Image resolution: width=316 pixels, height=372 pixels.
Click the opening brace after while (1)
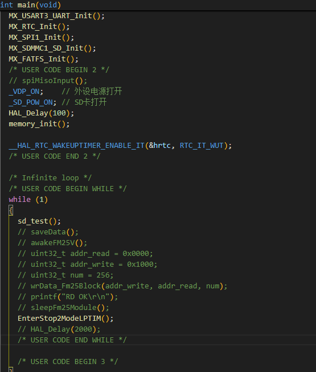(11, 210)
